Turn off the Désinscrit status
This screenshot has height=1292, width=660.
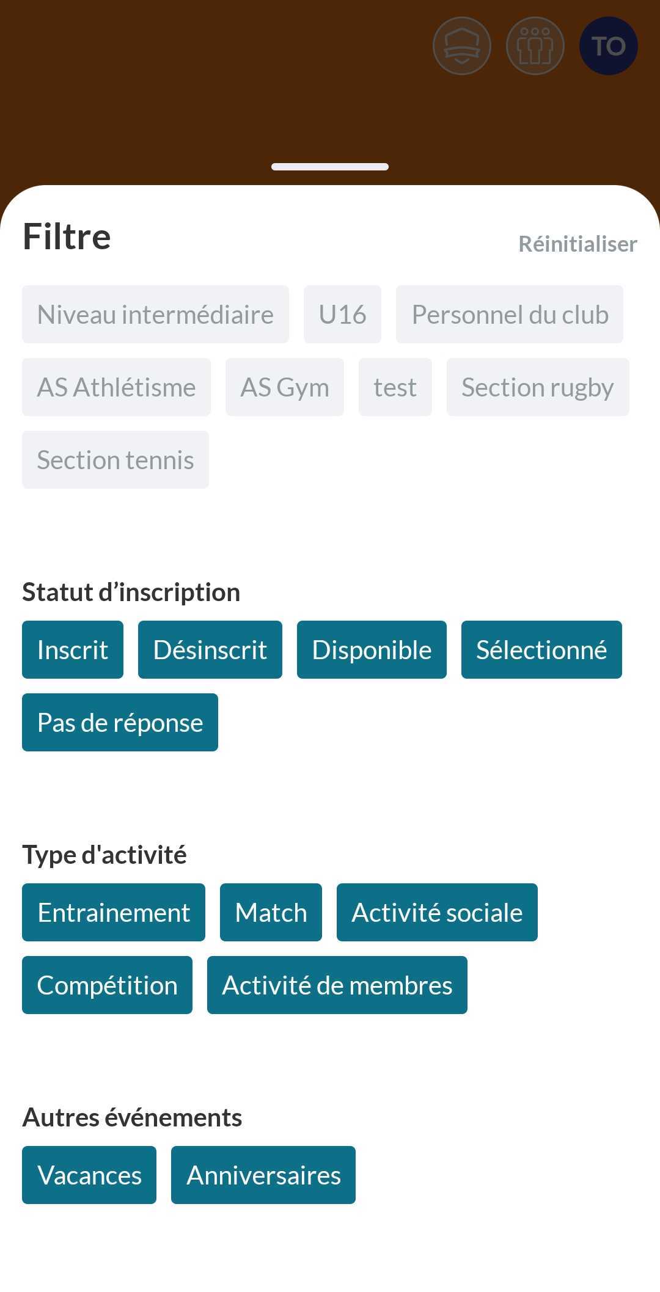pyautogui.click(x=210, y=649)
